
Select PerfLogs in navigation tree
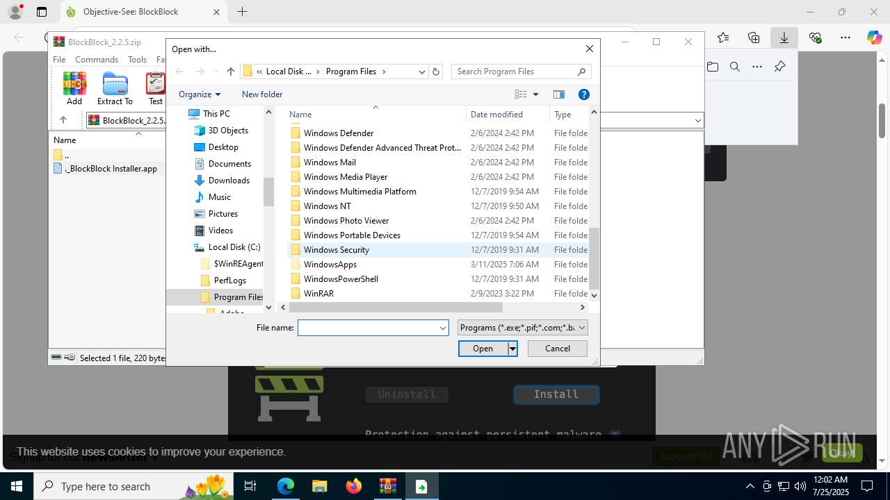(x=230, y=281)
